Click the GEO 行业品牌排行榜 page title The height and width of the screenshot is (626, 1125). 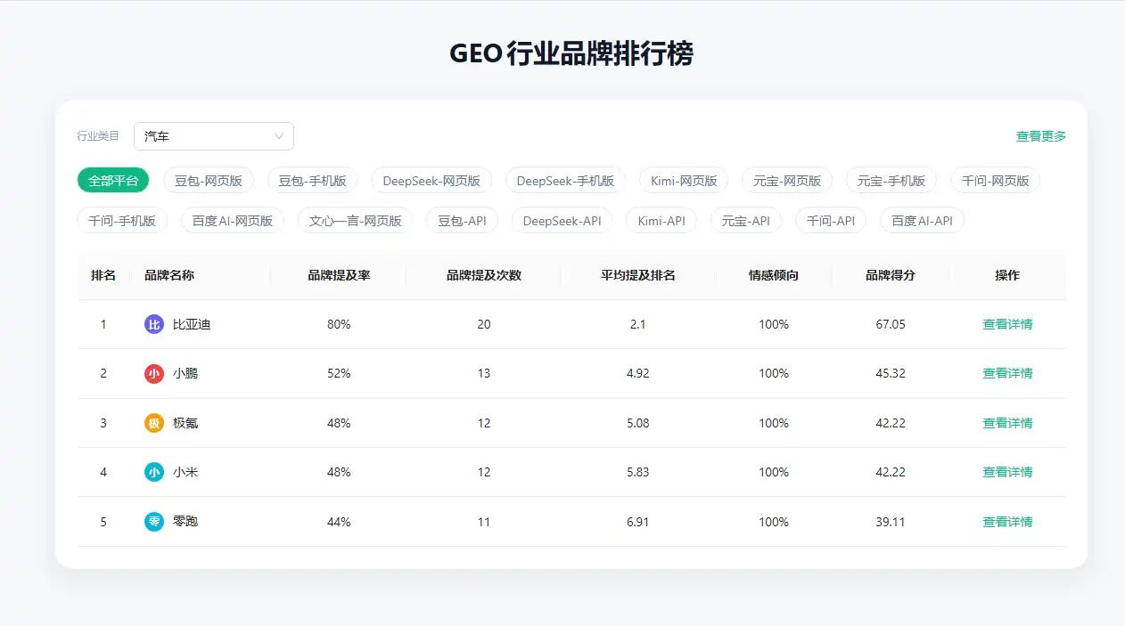571,53
